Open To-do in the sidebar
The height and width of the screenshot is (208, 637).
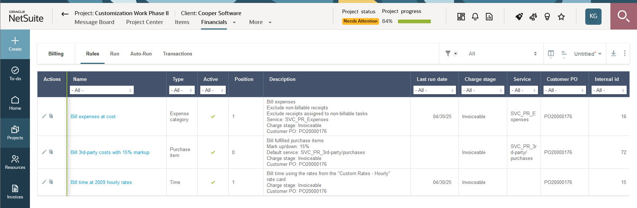tap(15, 74)
